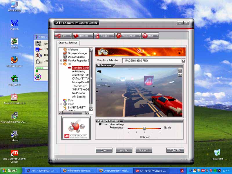Click the lower 3D Preview side button
Screen dimensions: 232x174
(180, 75)
